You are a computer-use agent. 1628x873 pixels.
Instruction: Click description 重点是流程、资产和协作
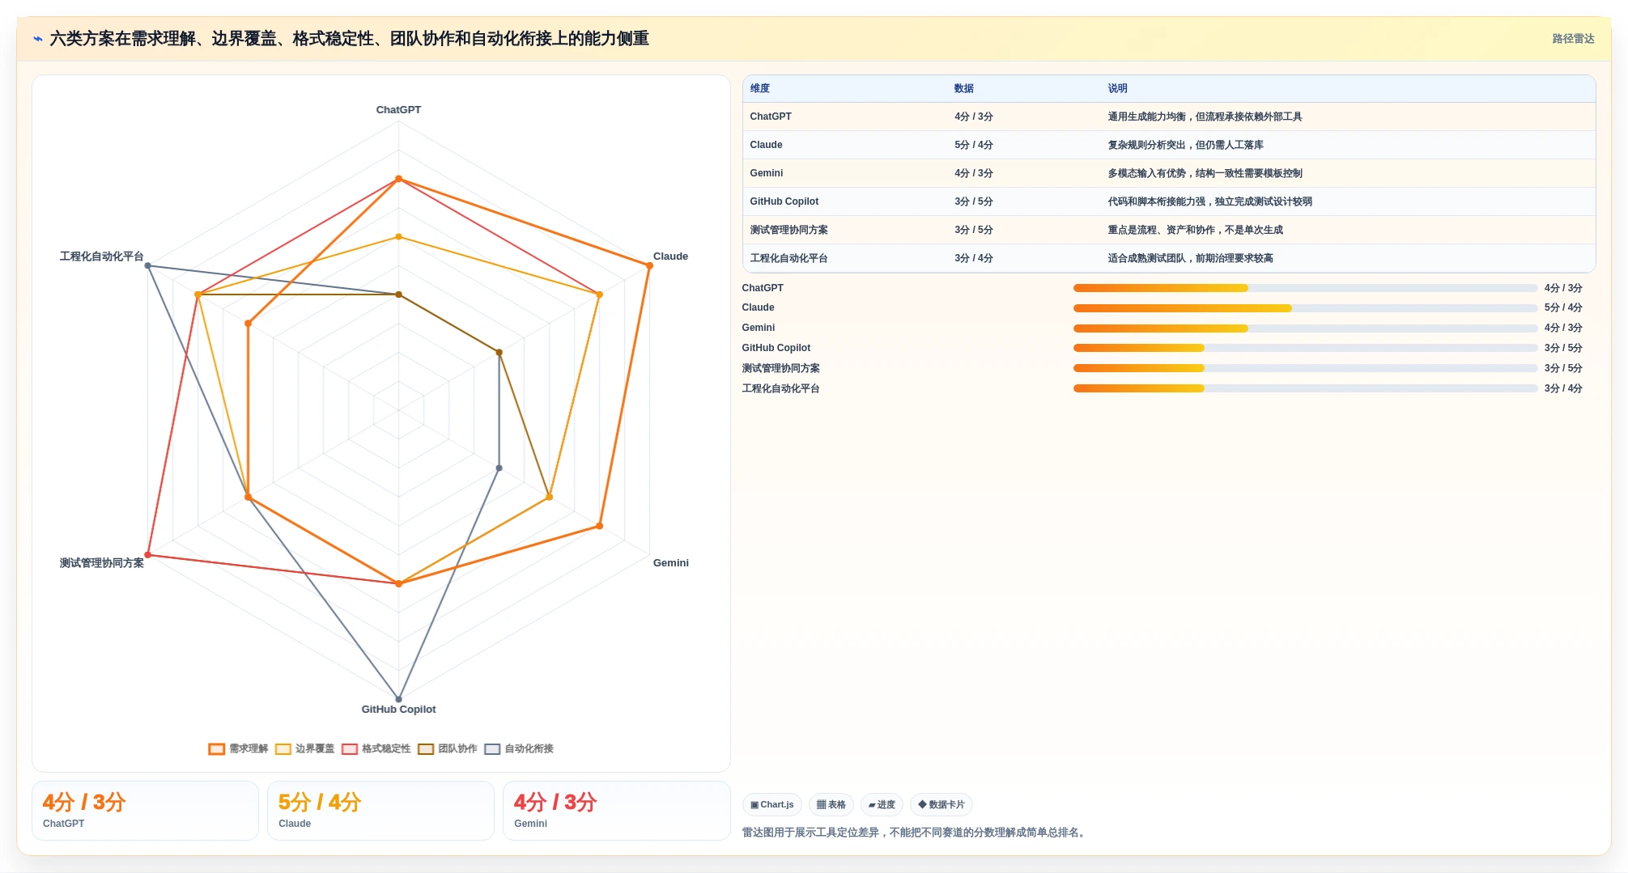click(1195, 230)
